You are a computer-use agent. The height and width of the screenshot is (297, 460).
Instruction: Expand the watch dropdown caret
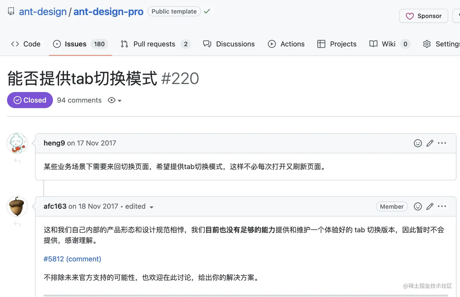pyautogui.click(x=120, y=101)
